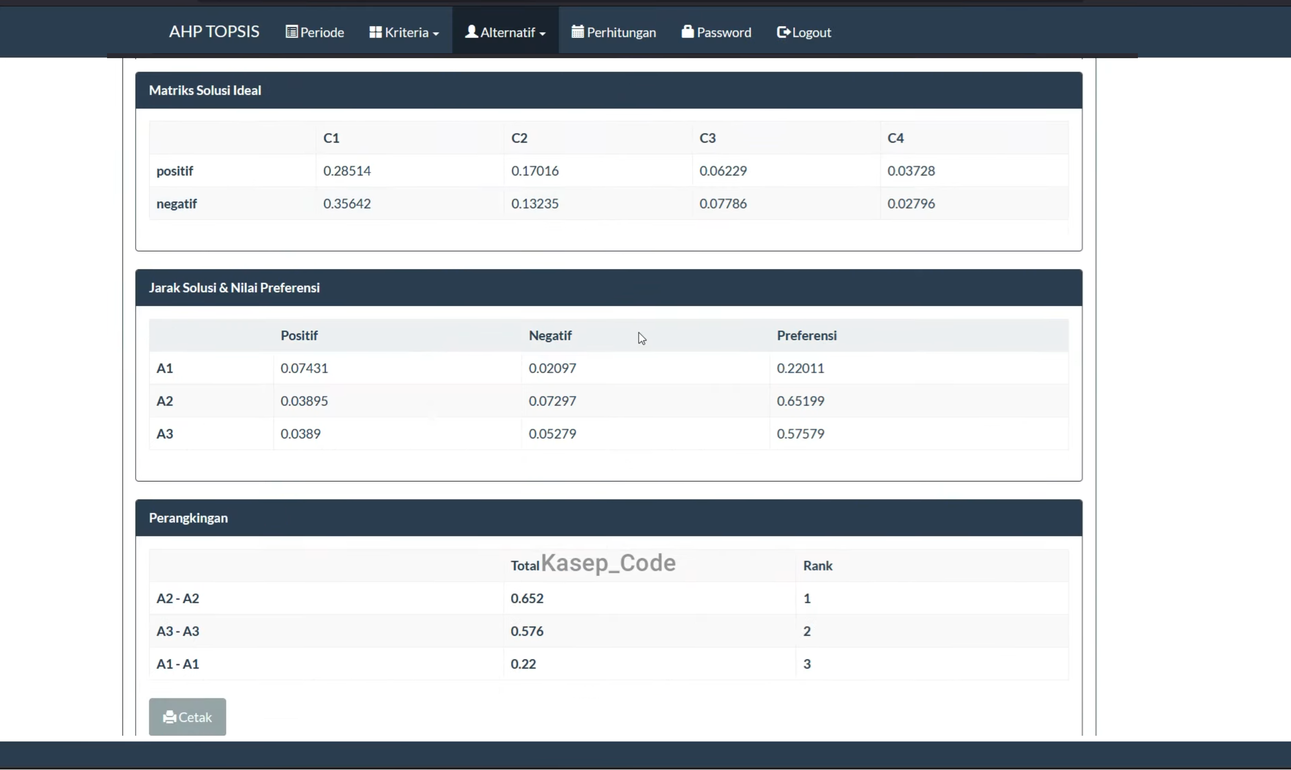Click the Matriks Solusi Ideal heading
Screen dimensions: 1291x770
click(x=205, y=90)
